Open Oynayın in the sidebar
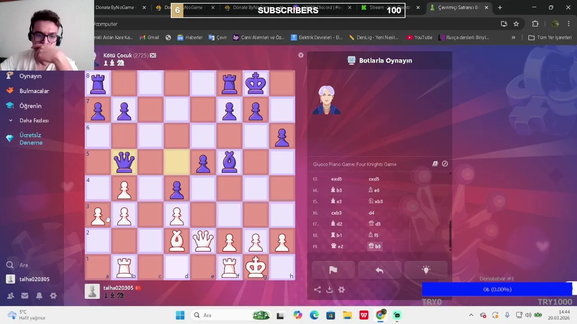The width and height of the screenshot is (577, 324). (30, 76)
